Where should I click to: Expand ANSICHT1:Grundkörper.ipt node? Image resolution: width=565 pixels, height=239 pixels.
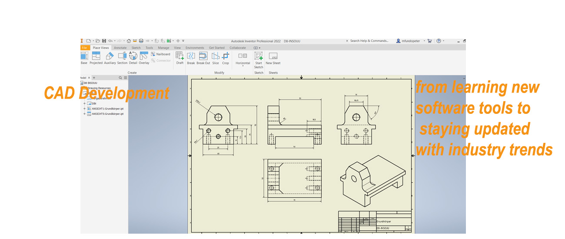click(x=85, y=109)
